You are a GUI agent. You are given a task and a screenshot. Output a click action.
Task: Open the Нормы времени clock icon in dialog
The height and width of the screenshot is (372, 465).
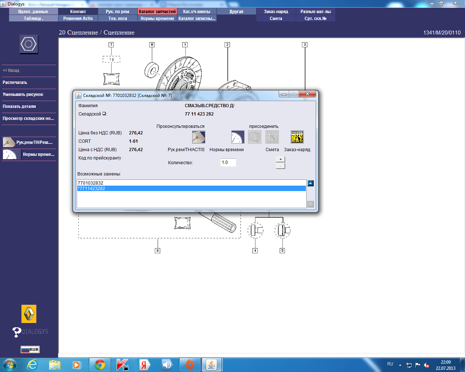tap(238, 137)
